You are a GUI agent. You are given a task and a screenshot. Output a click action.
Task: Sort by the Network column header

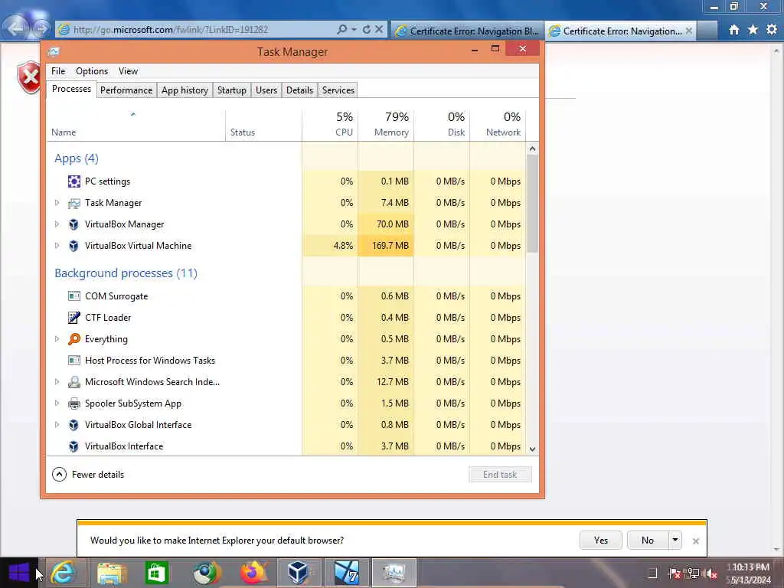(498, 124)
